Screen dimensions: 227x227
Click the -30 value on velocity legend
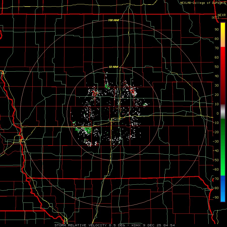pyautogui.click(x=216, y=141)
